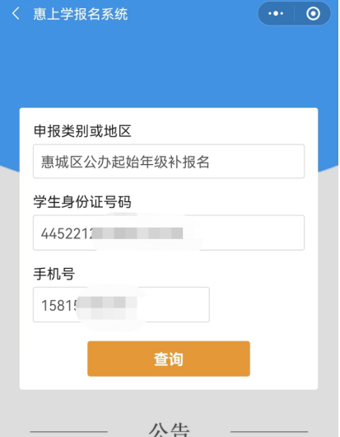Click the blurred part of the ID number
340x437 pixels.
137,233
